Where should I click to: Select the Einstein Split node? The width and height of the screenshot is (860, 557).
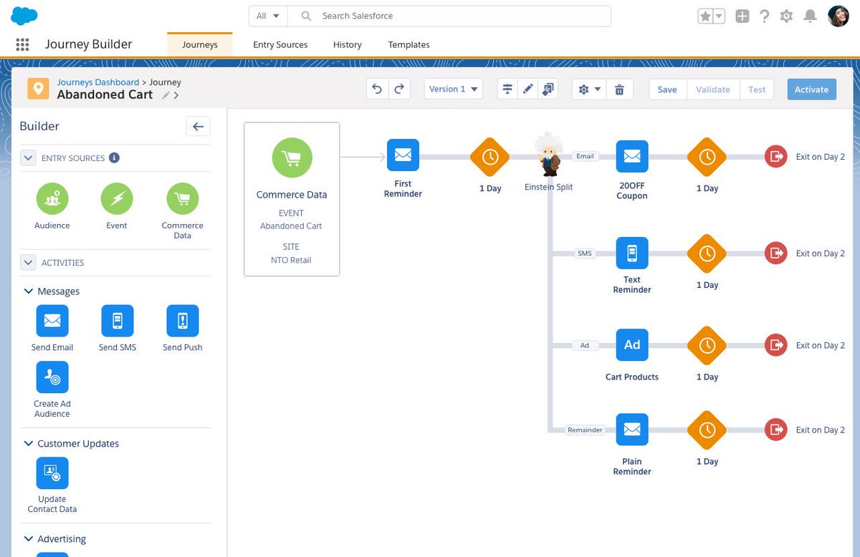(x=549, y=155)
